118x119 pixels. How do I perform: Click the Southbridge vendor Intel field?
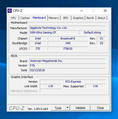point(38,43)
